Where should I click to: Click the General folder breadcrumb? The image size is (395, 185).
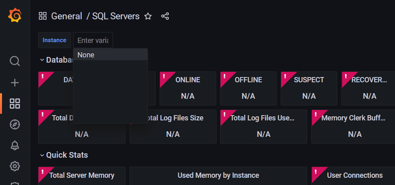coord(67,16)
